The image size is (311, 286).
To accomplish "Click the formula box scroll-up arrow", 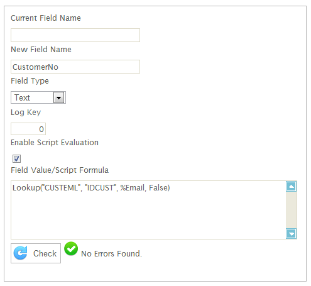I will (x=291, y=187).
